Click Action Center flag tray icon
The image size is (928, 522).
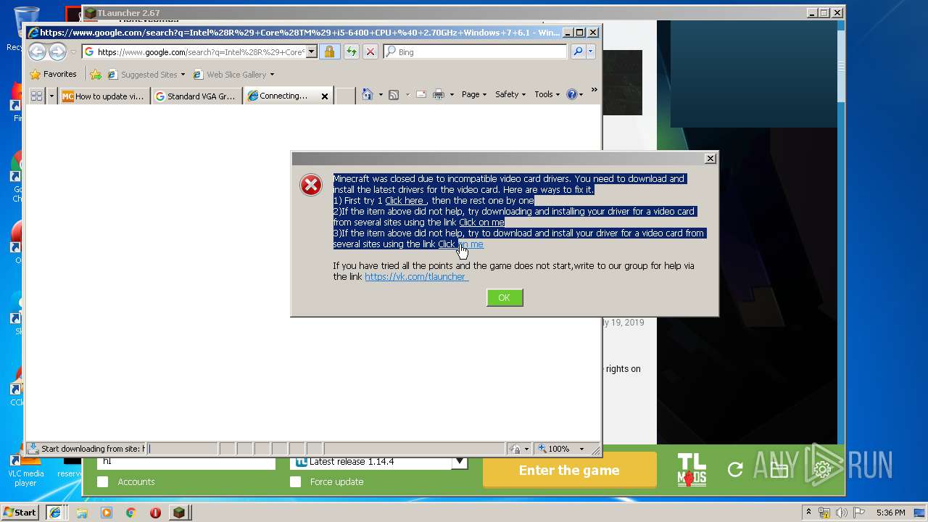[858, 513]
